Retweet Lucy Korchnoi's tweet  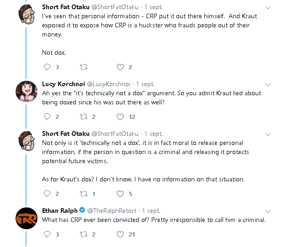(84, 117)
